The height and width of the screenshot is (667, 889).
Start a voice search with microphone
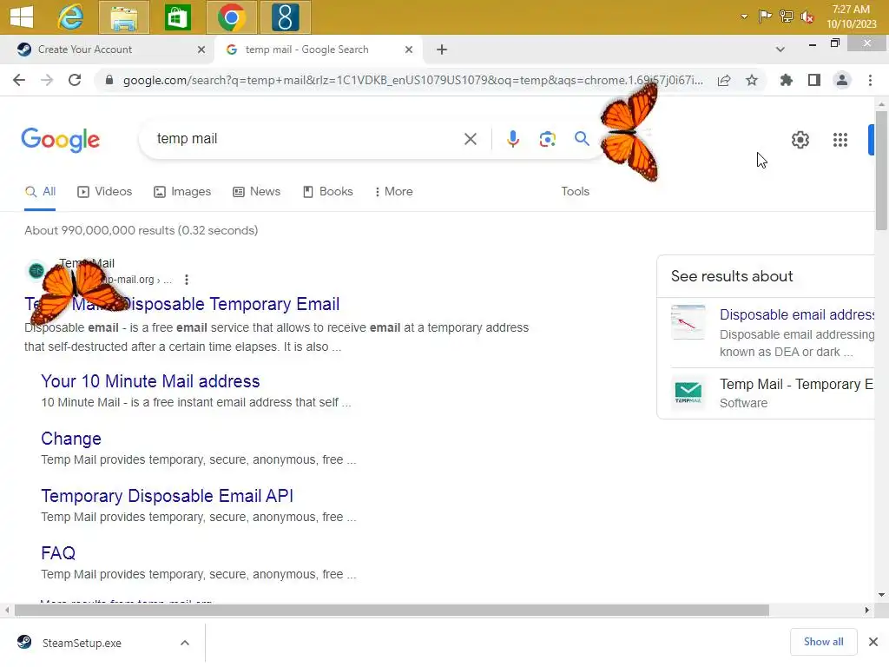click(x=512, y=139)
